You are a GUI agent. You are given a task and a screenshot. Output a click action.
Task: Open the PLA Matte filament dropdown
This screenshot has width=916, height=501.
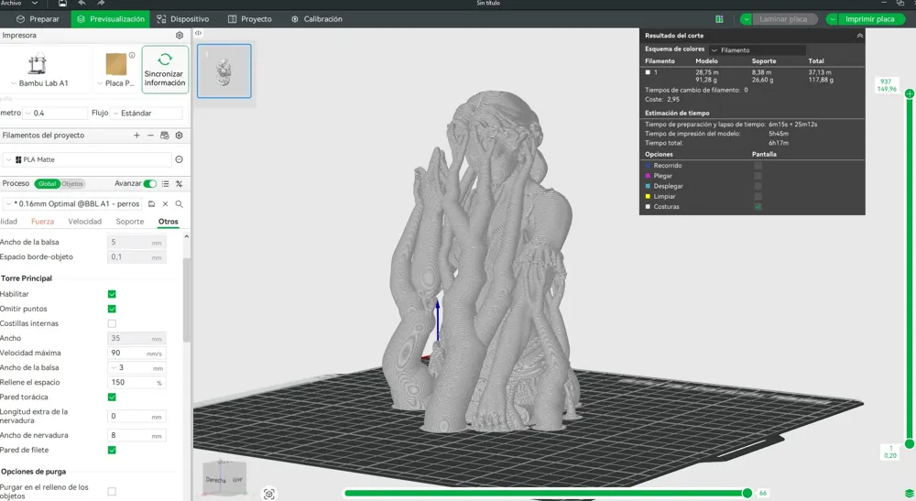(9, 159)
